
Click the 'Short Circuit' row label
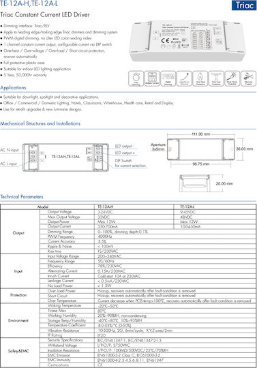57,296
